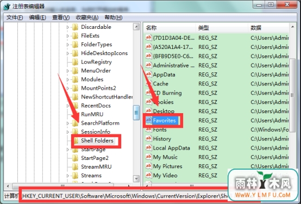Image resolution: width=301 pixels, height=204 pixels.
Task: Expand the FileExts key
Action: tap(68, 36)
